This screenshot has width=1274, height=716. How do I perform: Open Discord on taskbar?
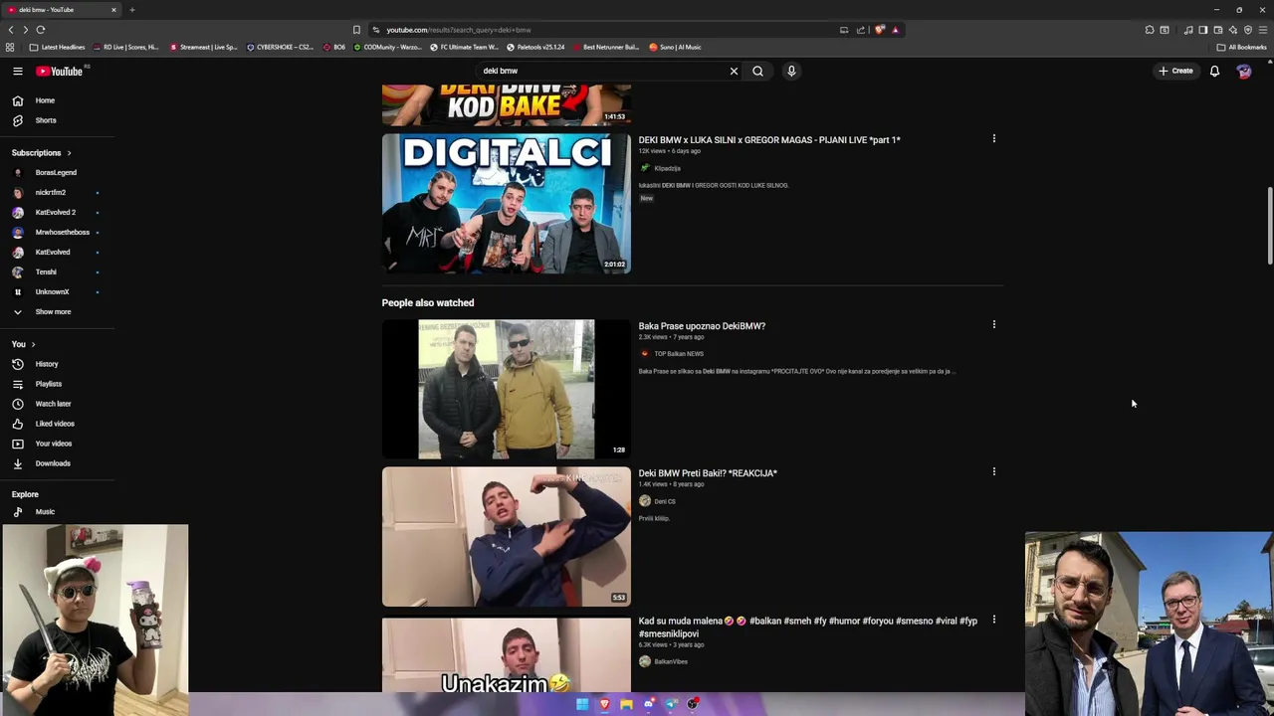pyautogui.click(x=649, y=704)
